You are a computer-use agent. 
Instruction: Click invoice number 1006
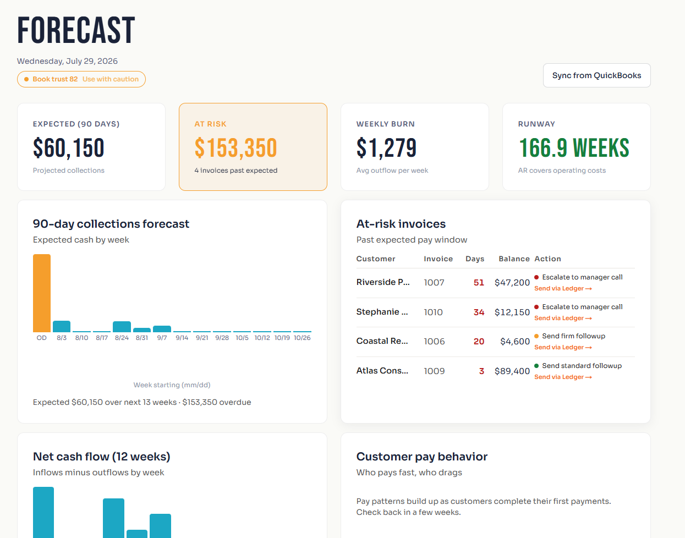[434, 342]
